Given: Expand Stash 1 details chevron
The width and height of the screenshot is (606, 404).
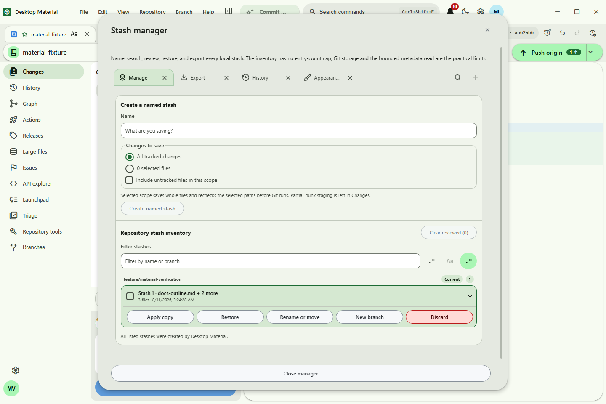Looking at the screenshot, I should coord(470,296).
